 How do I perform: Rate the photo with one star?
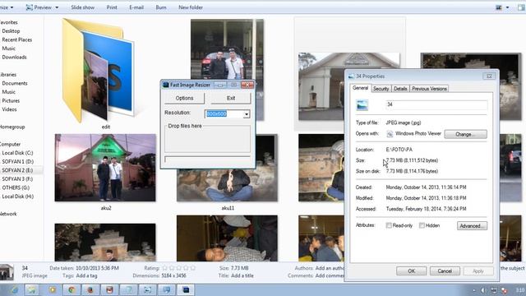[164, 268]
